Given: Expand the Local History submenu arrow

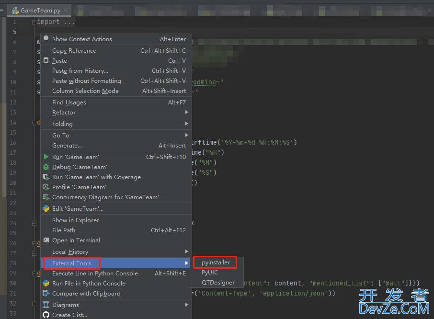Looking at the screenshot, I should (x=186, y=251).
